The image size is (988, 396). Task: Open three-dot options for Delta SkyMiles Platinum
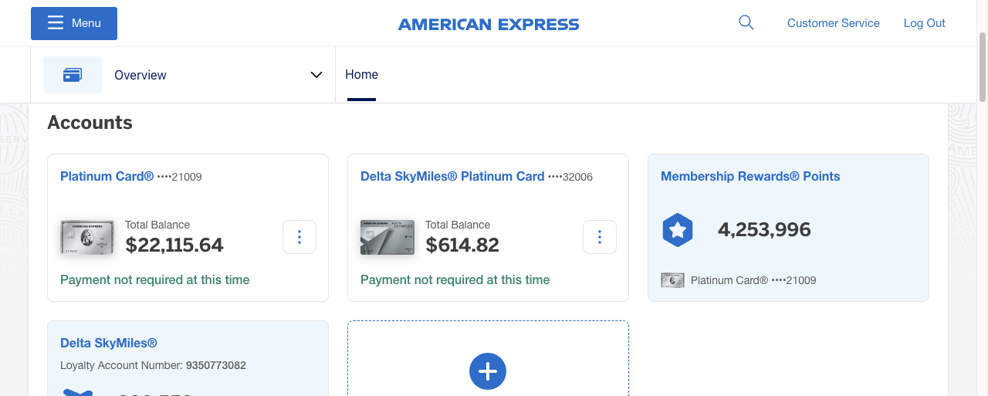[600, 237]
